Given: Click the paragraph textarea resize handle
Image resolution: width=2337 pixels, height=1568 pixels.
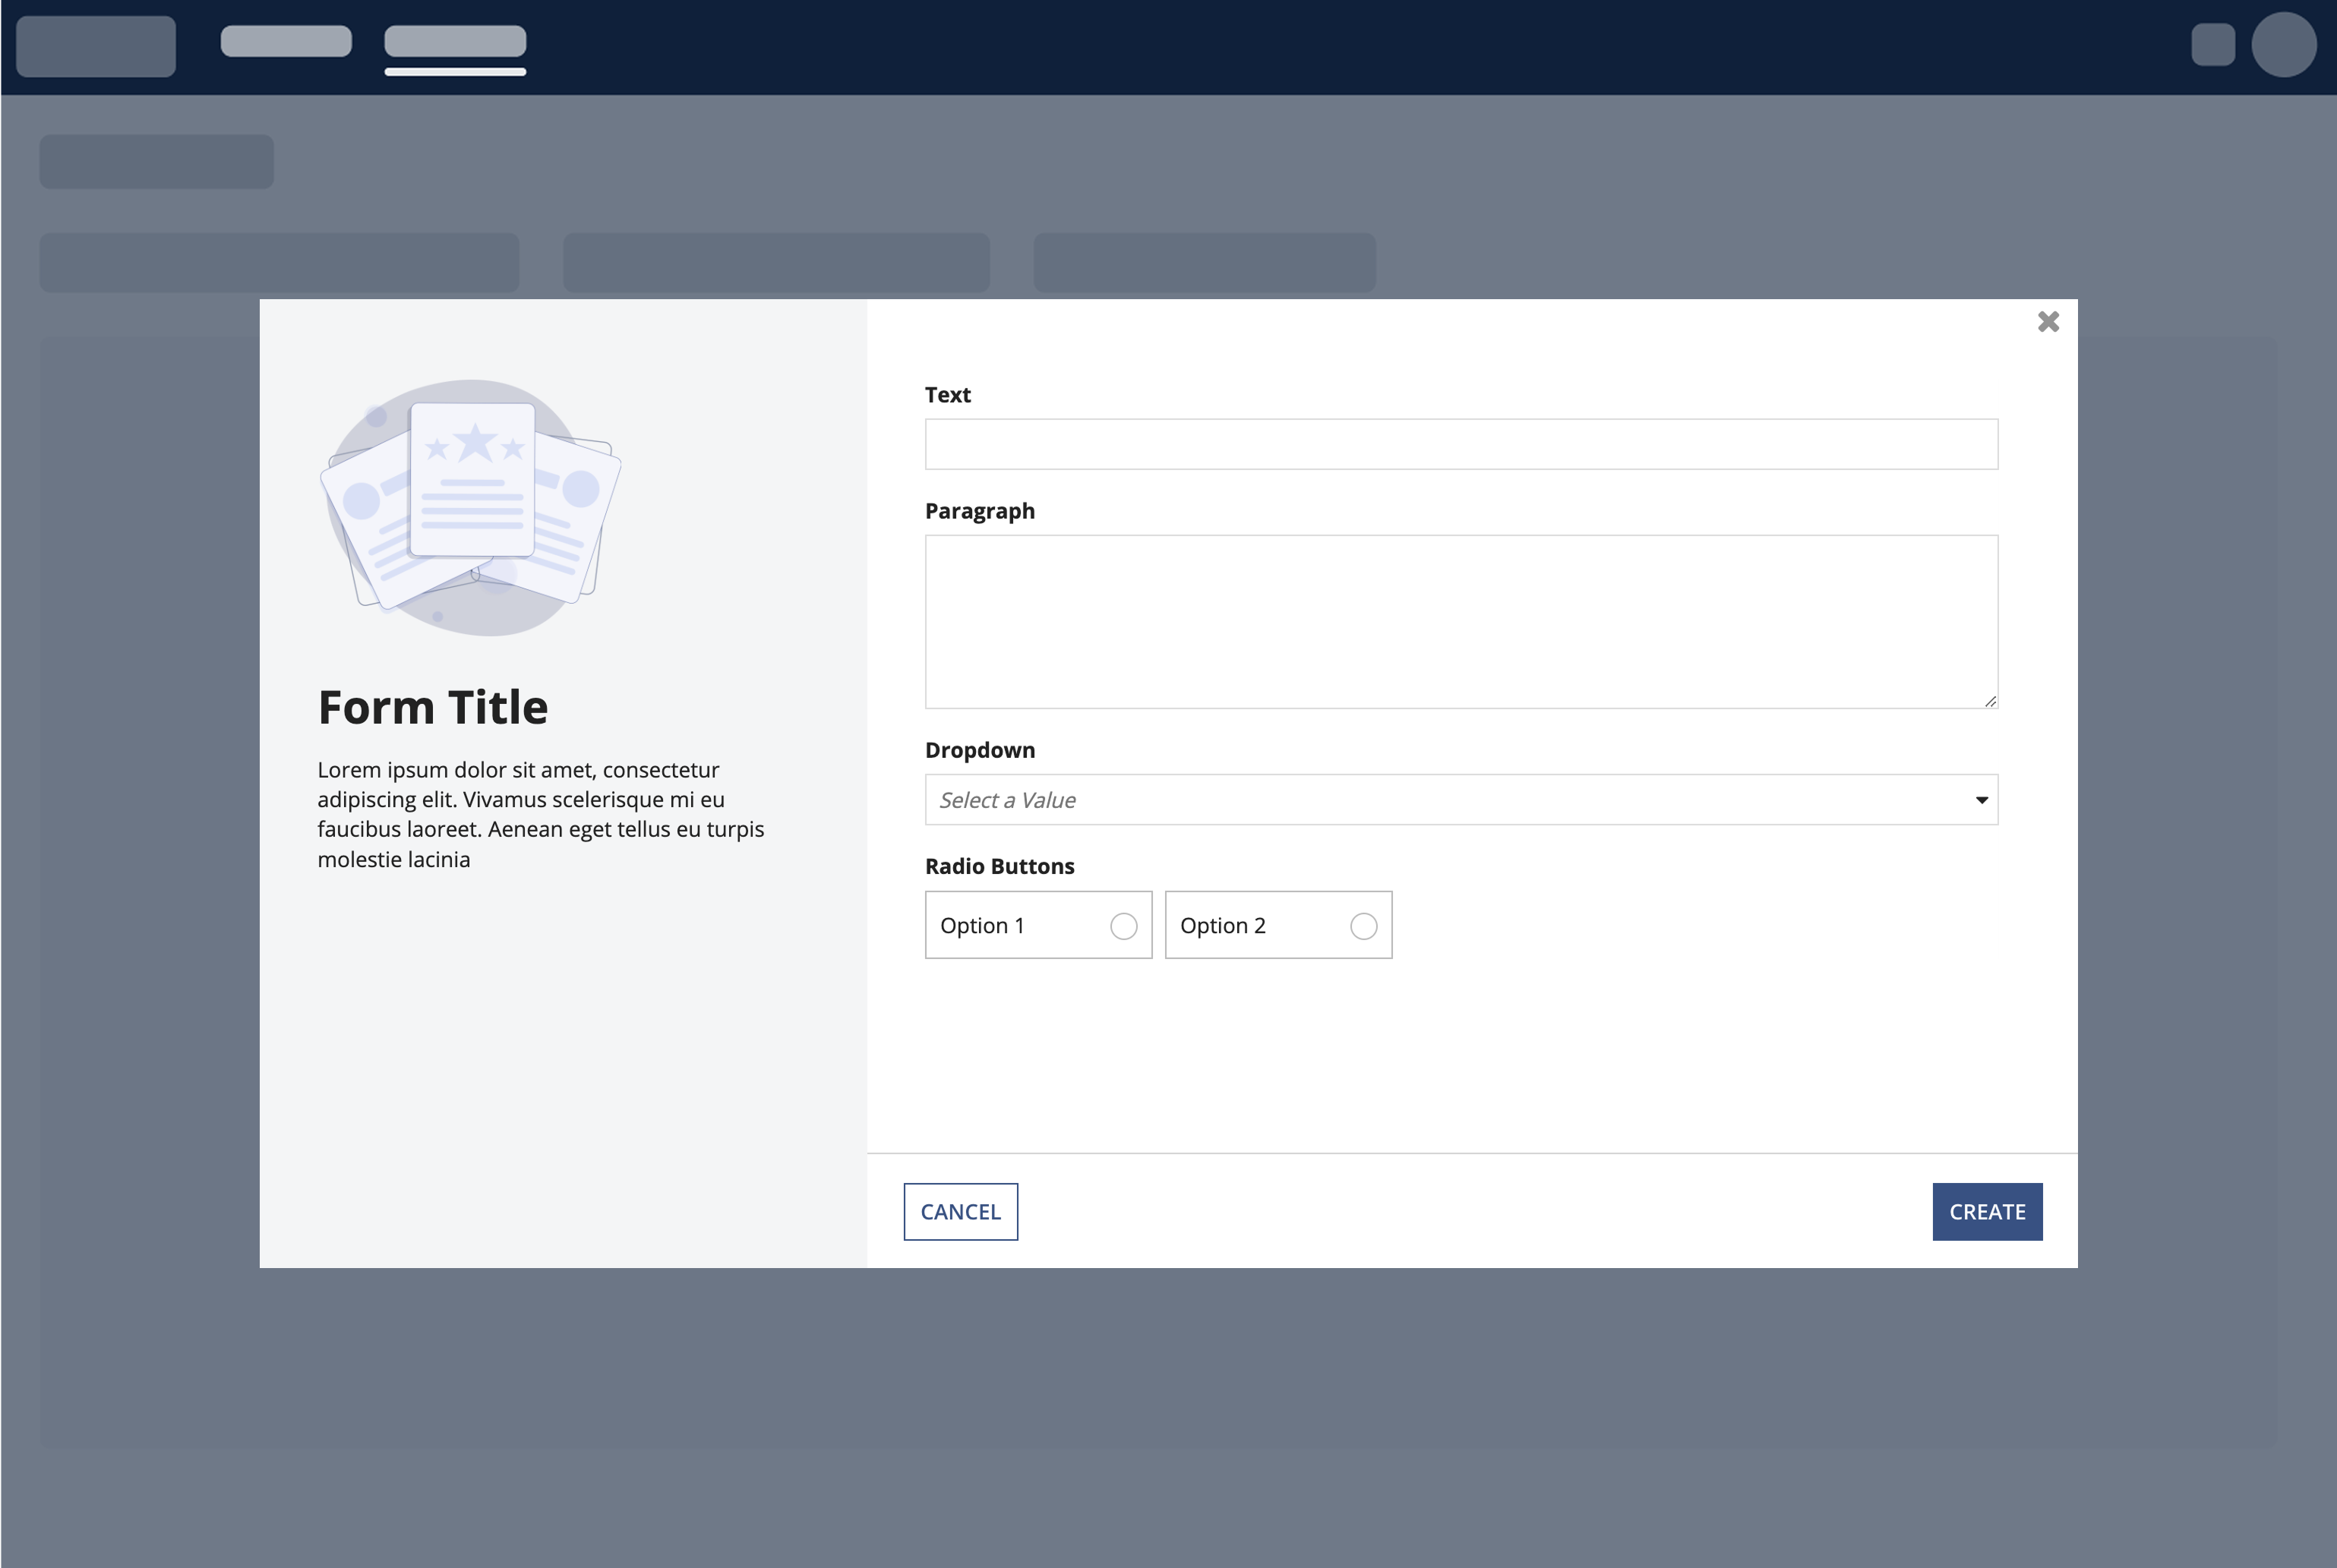Looking at the screenshot, I should pos(1990,701).
